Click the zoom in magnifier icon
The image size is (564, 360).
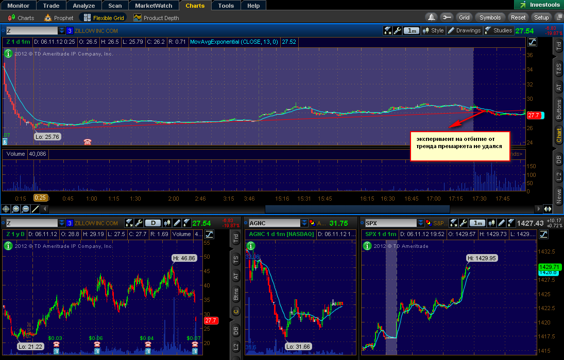(16, 209)
